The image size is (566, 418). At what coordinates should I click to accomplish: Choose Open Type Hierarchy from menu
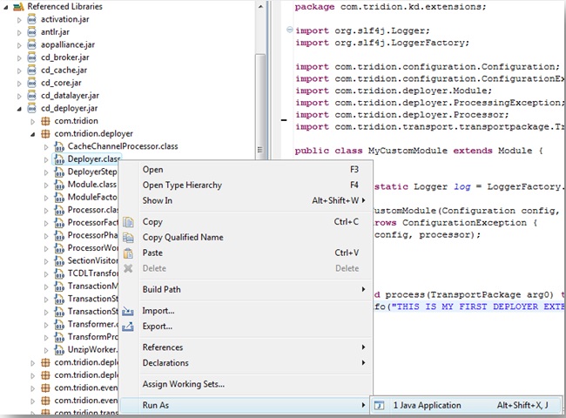182,185
